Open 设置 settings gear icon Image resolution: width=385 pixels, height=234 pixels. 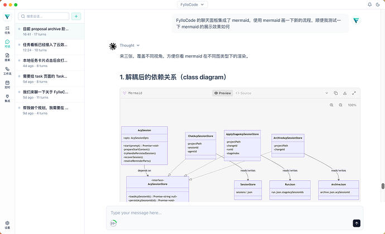[7, 225]
